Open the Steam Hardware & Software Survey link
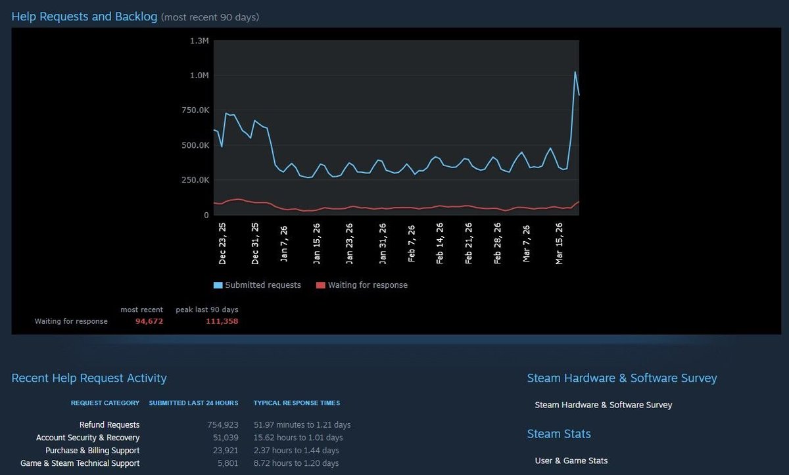 604,405
